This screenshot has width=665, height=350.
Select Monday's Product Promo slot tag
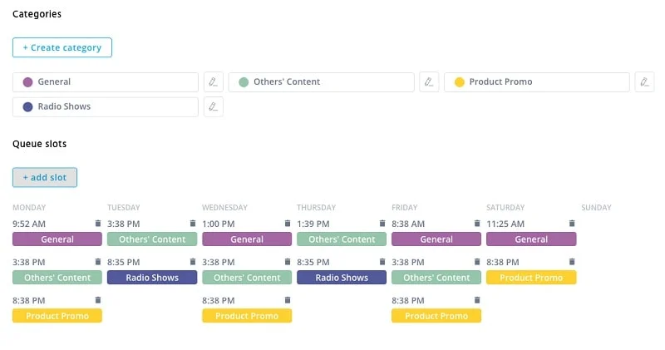coord(57,316)
